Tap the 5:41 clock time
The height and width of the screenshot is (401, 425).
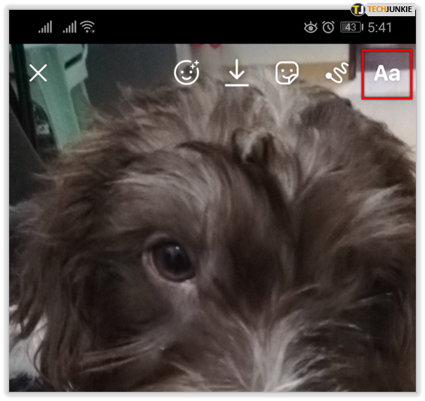(x=380, y=27)
